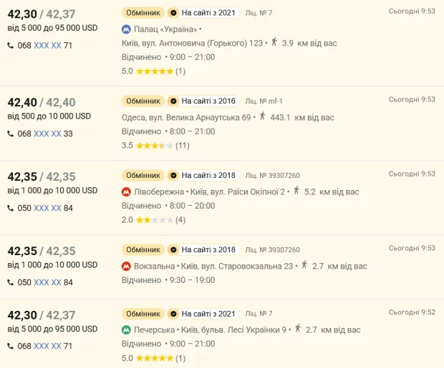This screenshot has width=444, height=368.
Task: Click the verified badge beside На сайті з 2016
Action: [x=173, y=101]
